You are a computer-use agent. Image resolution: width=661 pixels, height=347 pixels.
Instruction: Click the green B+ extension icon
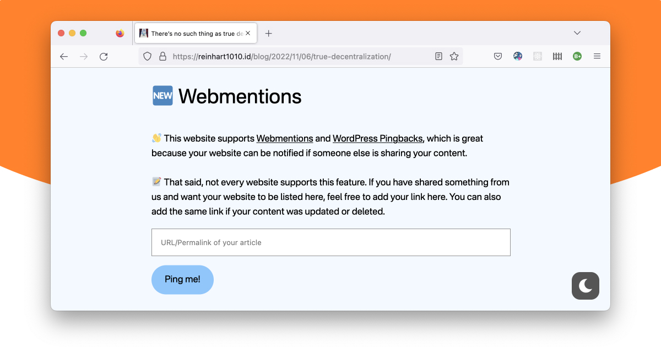coord(577,56)
